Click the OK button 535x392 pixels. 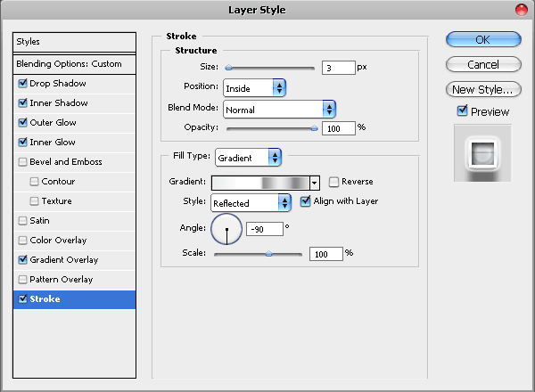[483, 39]
